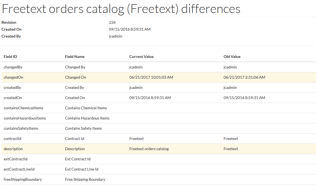Select the createdBy field ID cell
The width and height of the screenshot is (318, 186).
click(12, 87)
